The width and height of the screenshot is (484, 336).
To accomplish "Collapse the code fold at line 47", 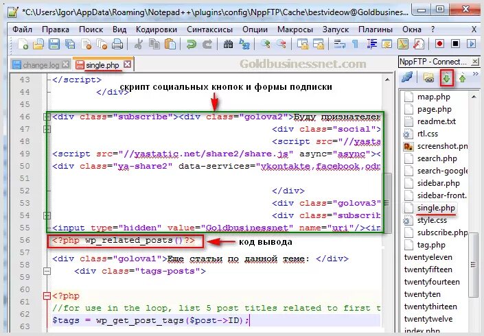I will pyautogui.click(x=47, y=129).
